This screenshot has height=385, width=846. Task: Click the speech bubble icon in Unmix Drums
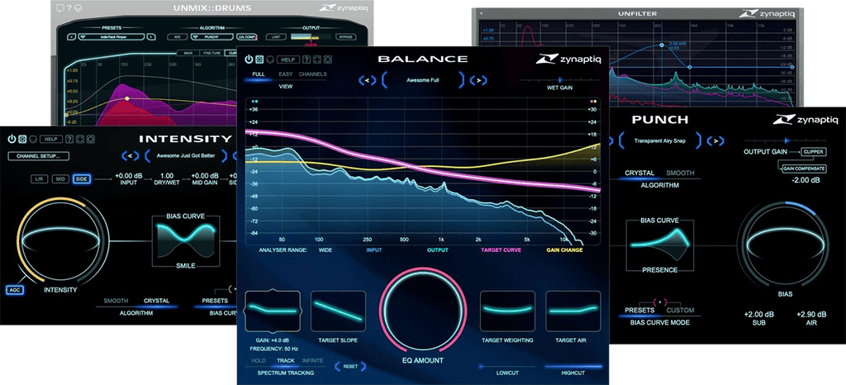59,7
